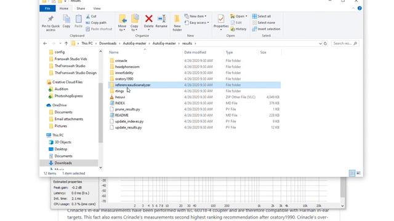Click the red Delete icon
Image resolution: width=394 pixels, height=221 pixels.
tap(148, 18)
